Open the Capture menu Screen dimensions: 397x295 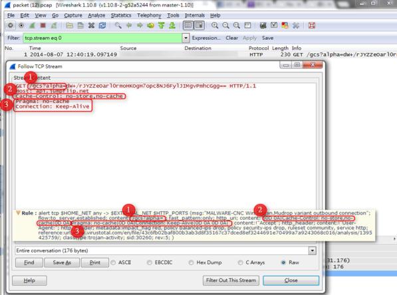73,15
